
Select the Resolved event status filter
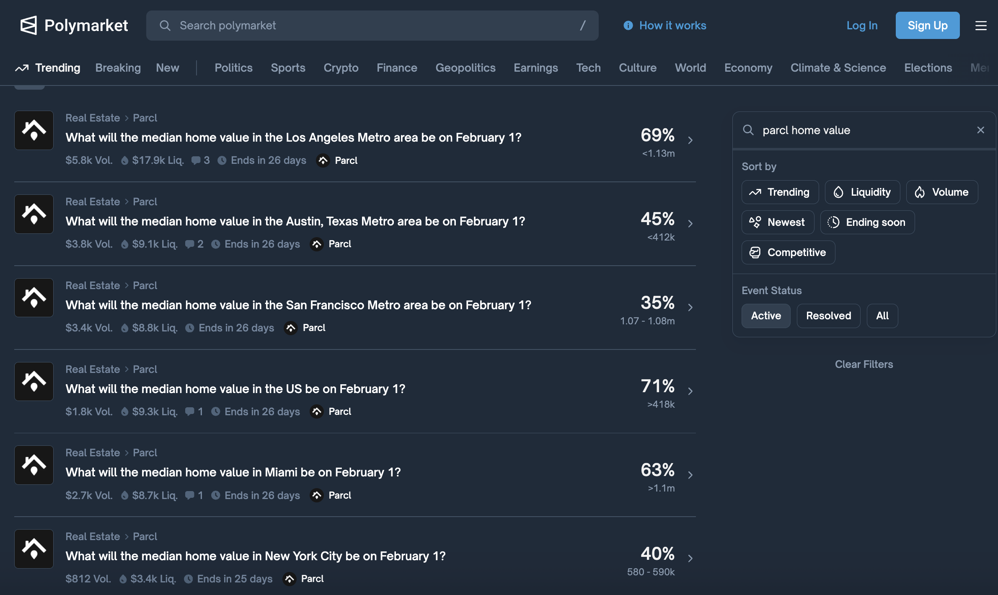[828, 316]
